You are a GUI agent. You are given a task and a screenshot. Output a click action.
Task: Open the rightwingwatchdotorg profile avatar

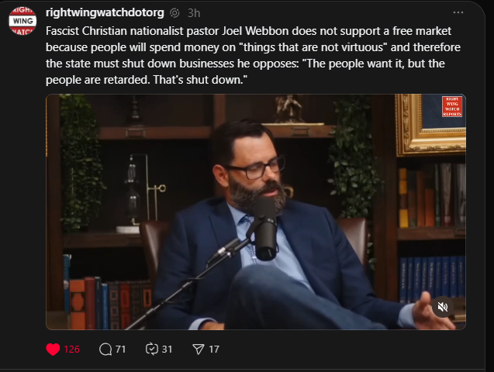click(x=22, y=21)
